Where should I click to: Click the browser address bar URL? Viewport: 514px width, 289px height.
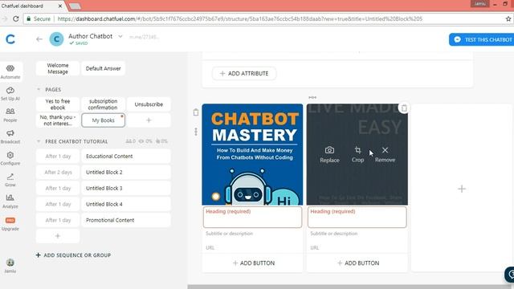tap(240, 18)
